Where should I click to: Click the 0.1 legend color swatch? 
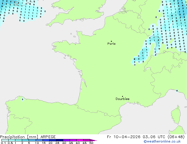pos(5,140)
